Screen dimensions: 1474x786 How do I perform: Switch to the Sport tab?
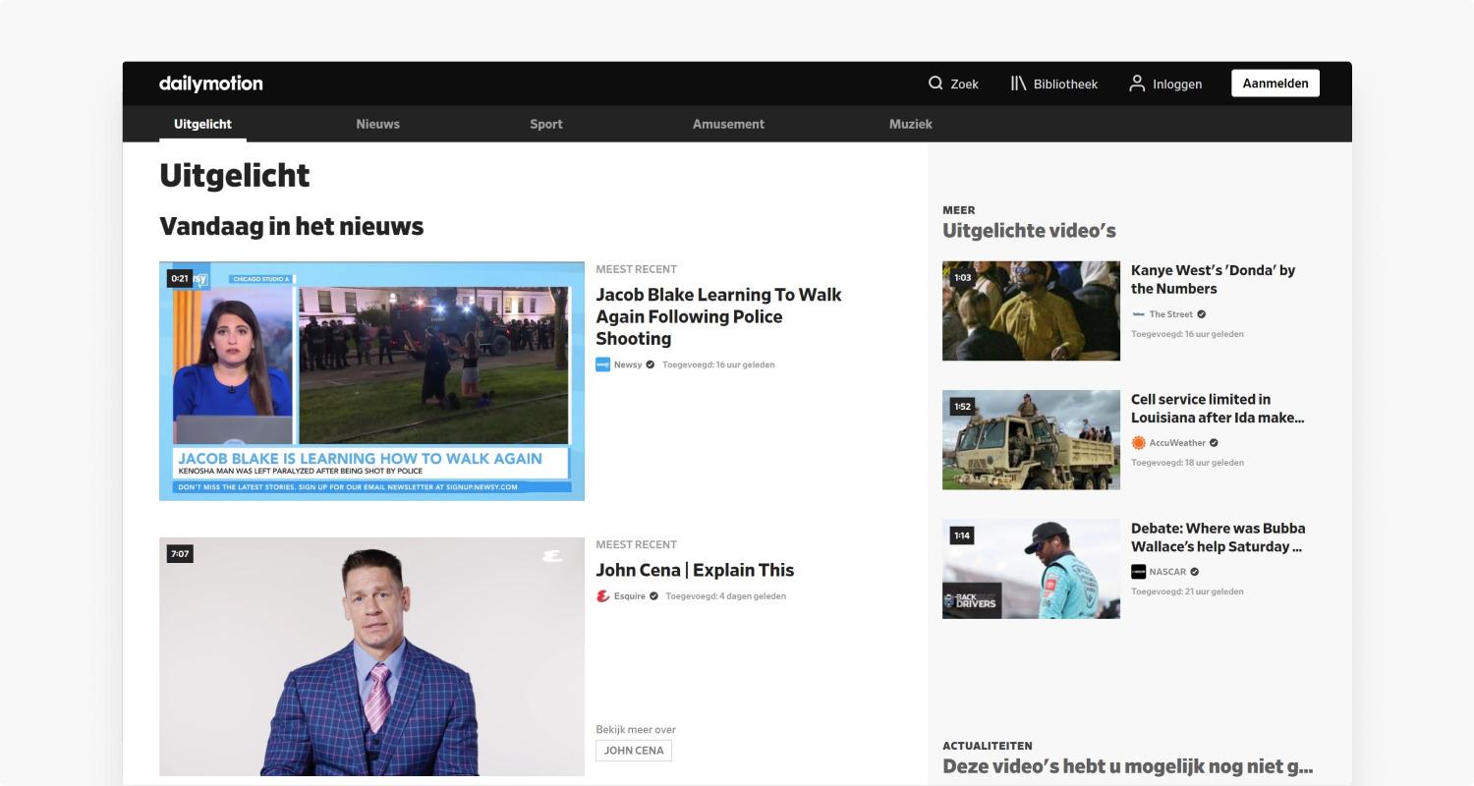pos(546,124)
